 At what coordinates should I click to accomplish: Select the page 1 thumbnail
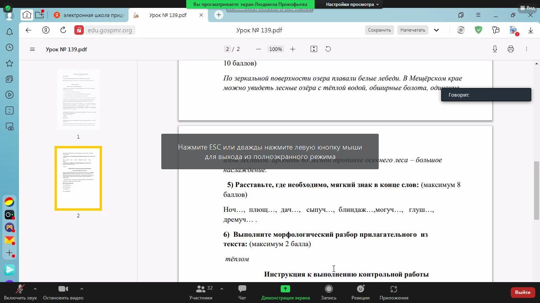(78, 99)
